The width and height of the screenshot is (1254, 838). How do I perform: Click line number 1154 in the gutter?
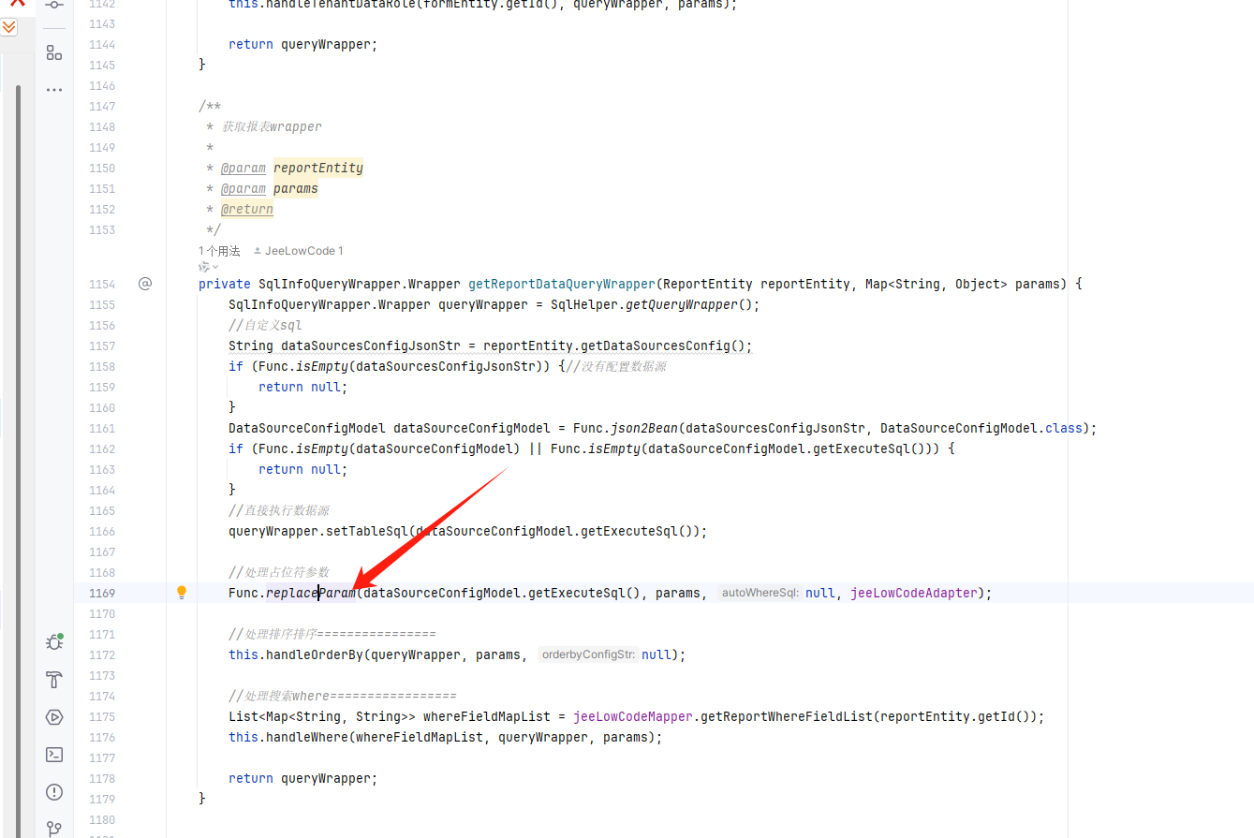102,284
